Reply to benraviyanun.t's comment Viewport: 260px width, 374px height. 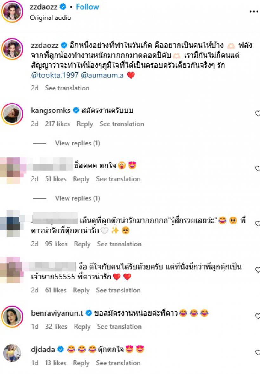point(82,326)
